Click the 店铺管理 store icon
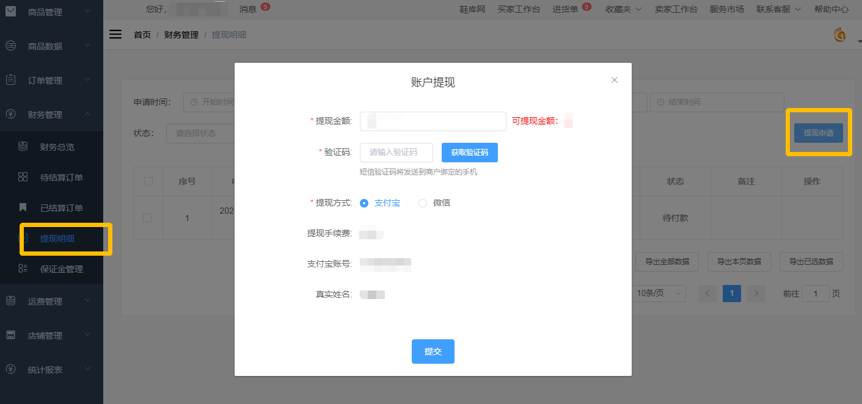The image size is (862, 404). [10, 335]
